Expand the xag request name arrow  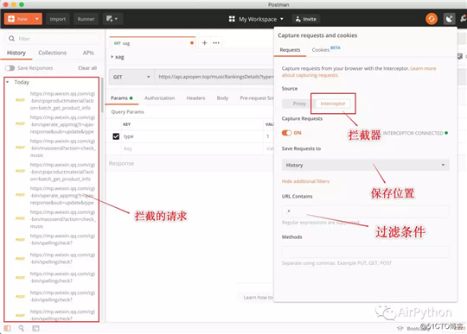112,57
